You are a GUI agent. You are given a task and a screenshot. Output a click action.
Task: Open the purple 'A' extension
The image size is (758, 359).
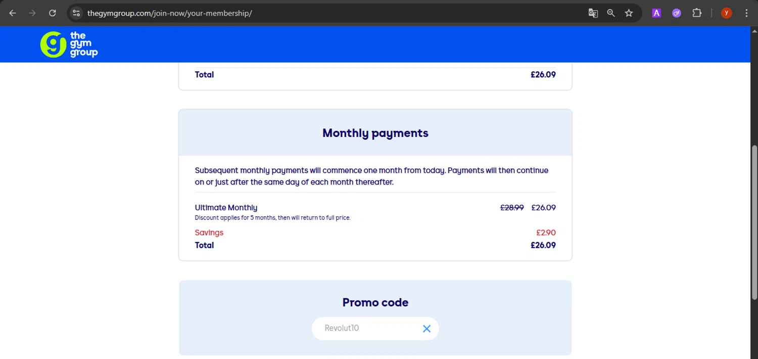coord(656,13)
